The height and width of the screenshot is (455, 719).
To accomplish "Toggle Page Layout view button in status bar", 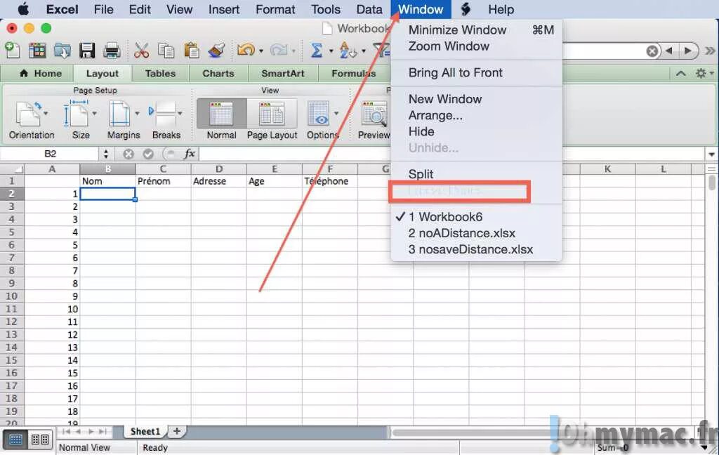I will [40, 440].
